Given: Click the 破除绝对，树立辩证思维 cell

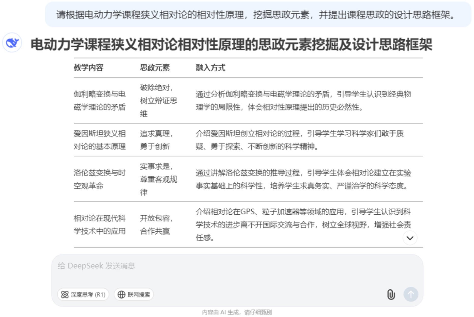Looking at the screenshot, I should point(158,101).
